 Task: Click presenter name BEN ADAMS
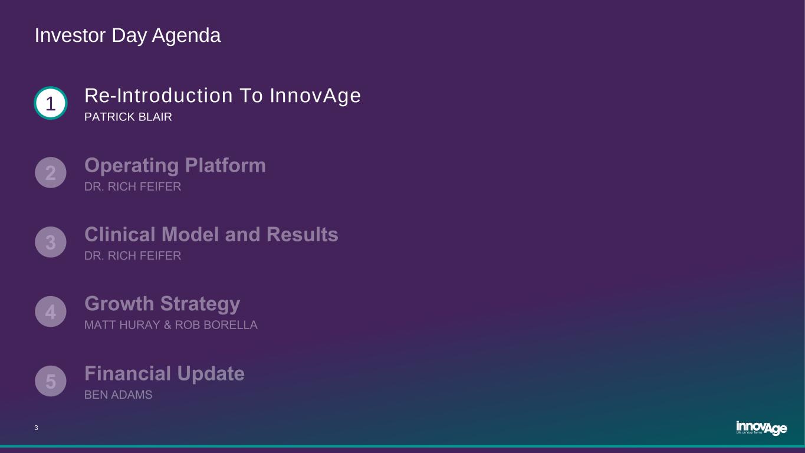(x=119, y=395)
